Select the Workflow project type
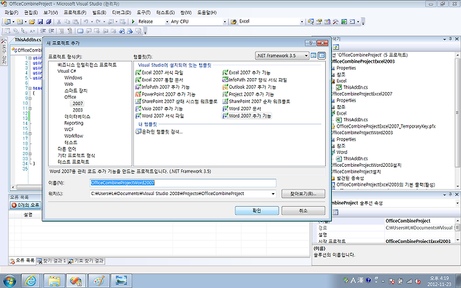Image resolution: width=461 pixels, height=288 pixels. click(x=74, y=136)
